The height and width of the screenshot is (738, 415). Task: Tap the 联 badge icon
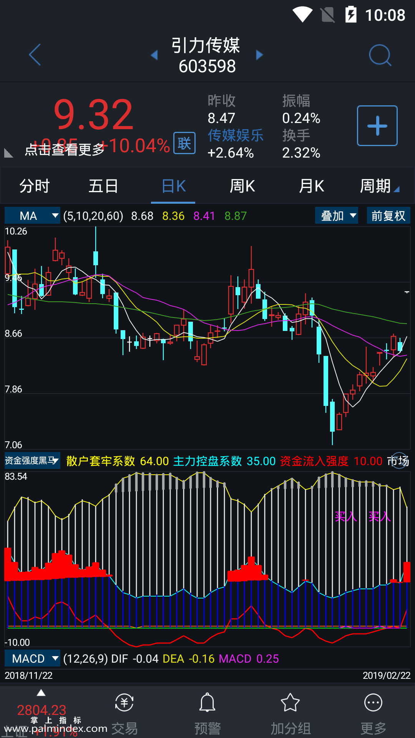(184, 143)
